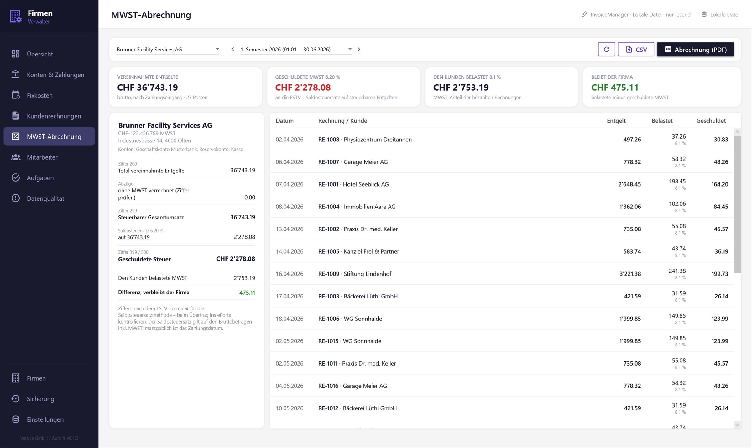Select row RE-1008 Physiozentrum Dreitannen
The height and width of the screenshot is (448, 752).
[502, 139]
